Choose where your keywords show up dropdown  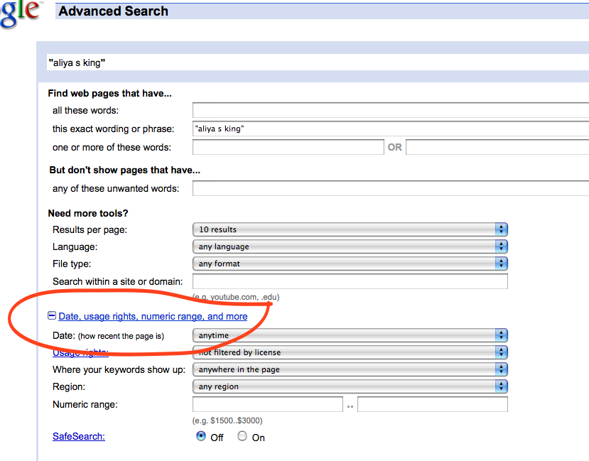pyautogui.click(x=350, y=369)
